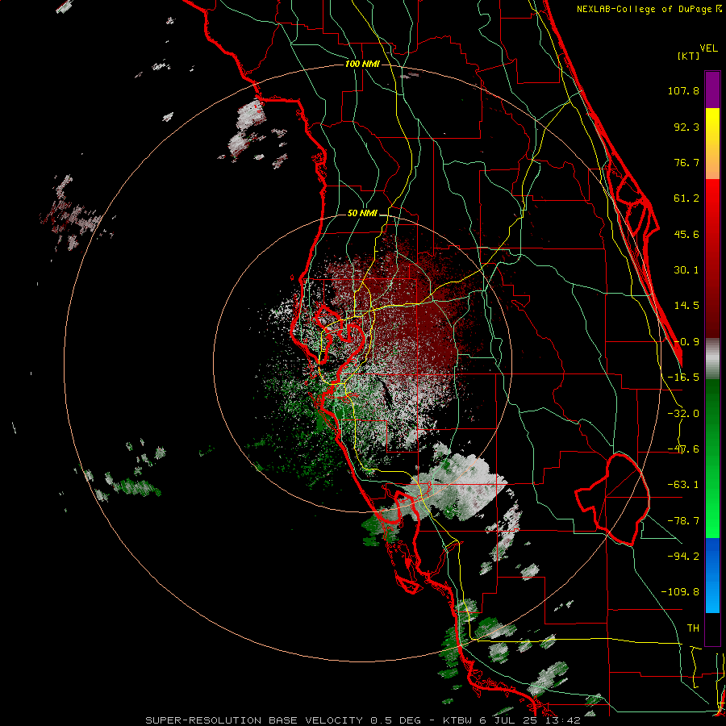Click the 61.2 legend value
Image resolution: width=726 pixels, height=726 pixels.
[686, 198]
